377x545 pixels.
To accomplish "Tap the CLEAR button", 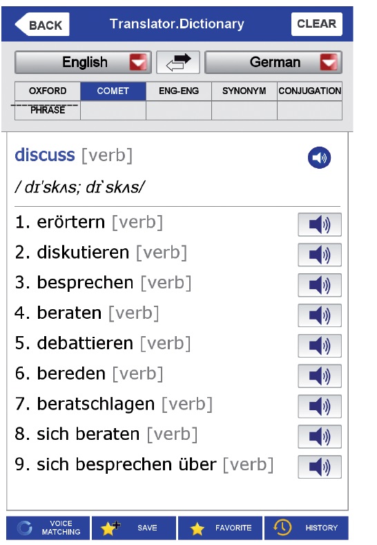I will 317,24.
